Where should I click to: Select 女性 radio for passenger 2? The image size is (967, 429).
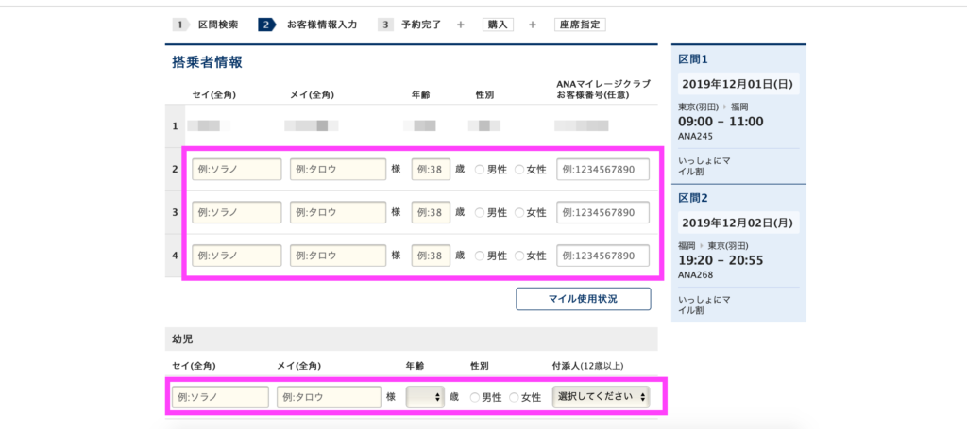(518, 170)
